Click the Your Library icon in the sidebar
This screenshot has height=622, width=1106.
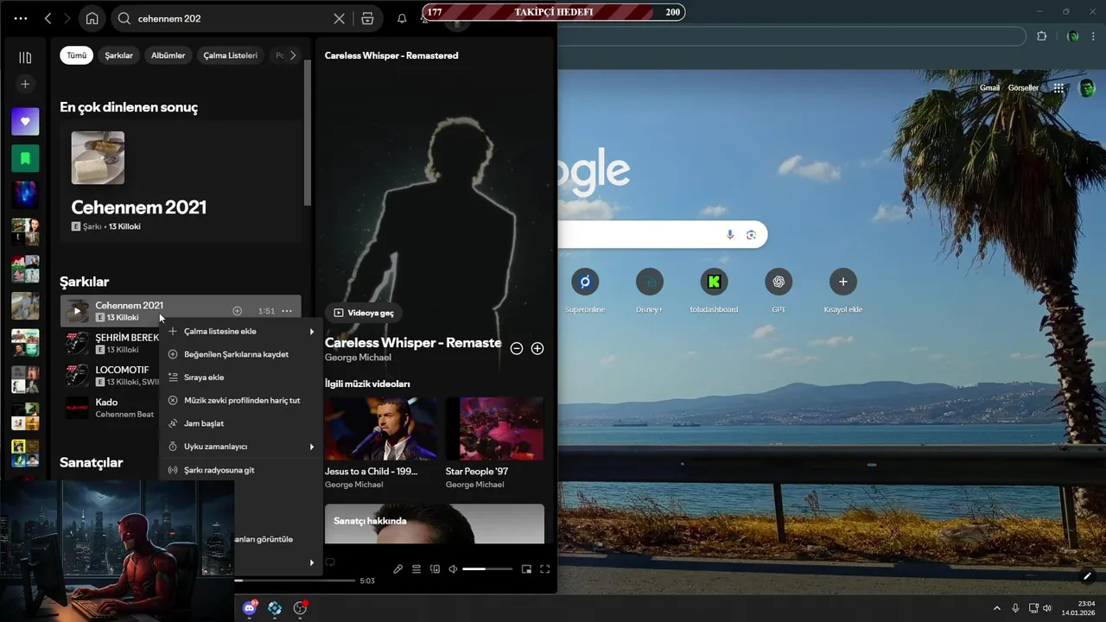25,57
